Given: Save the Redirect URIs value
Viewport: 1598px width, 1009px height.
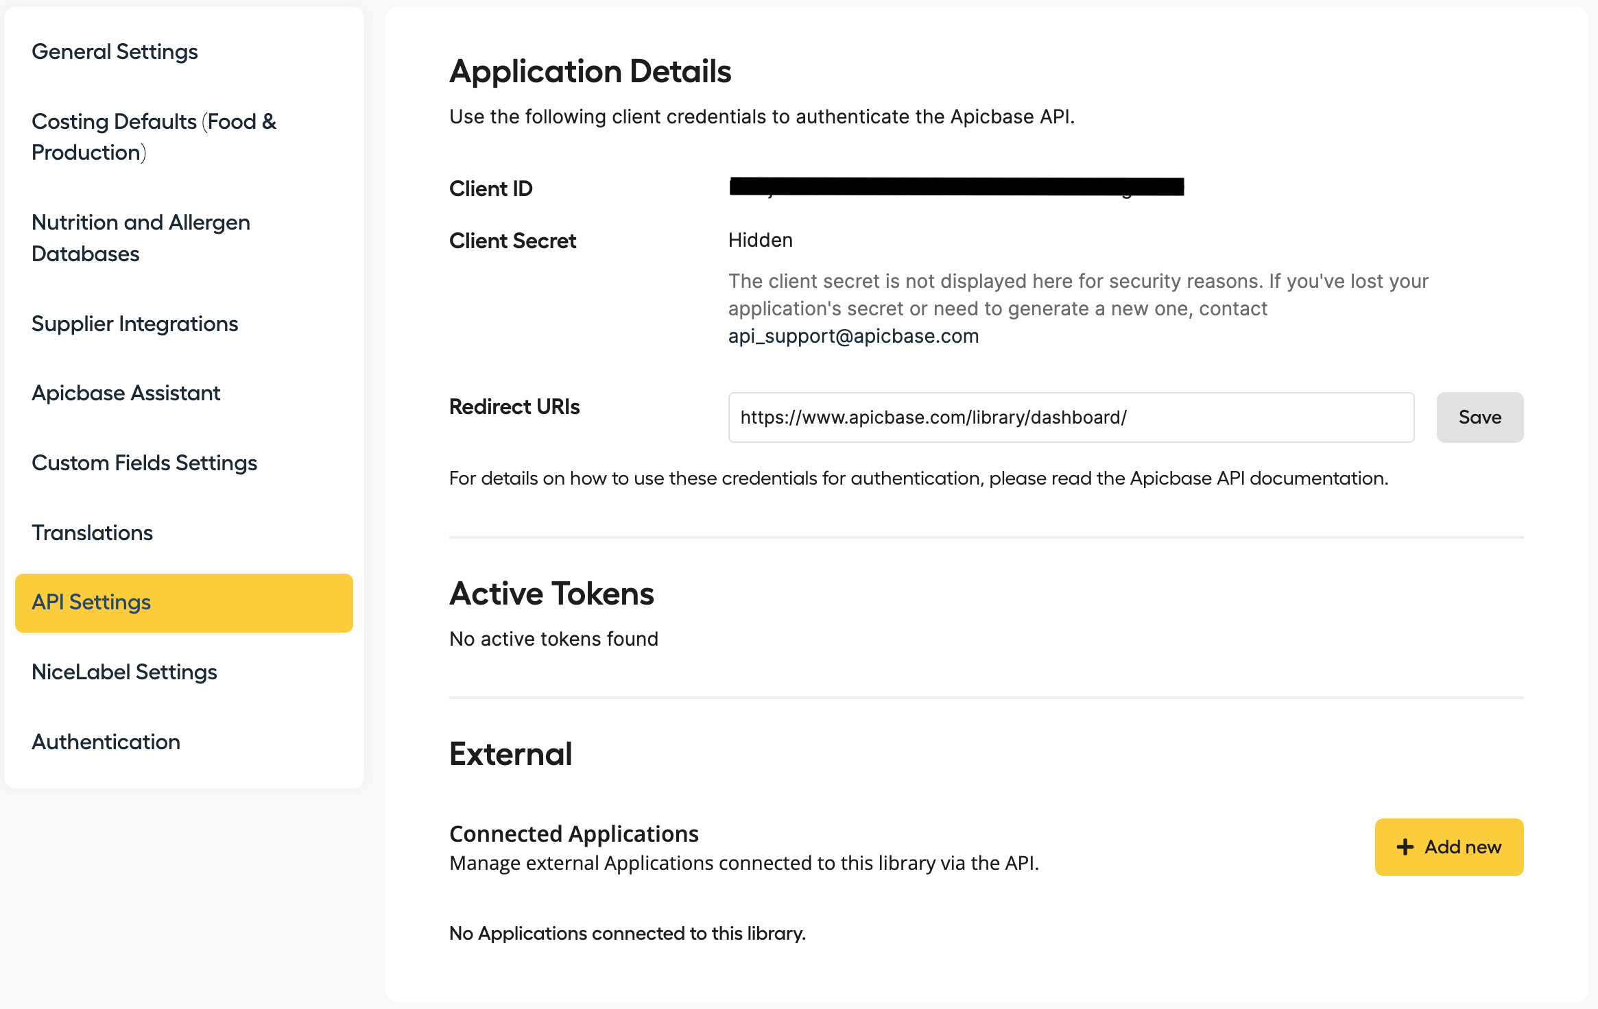Looking at the screenshot, I should [x=1480, y=417].
